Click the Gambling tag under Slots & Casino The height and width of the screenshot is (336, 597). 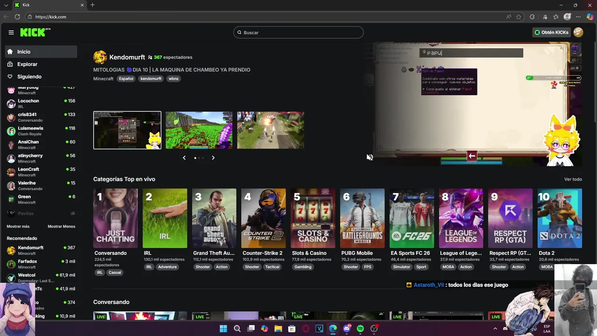pos(303,267)
